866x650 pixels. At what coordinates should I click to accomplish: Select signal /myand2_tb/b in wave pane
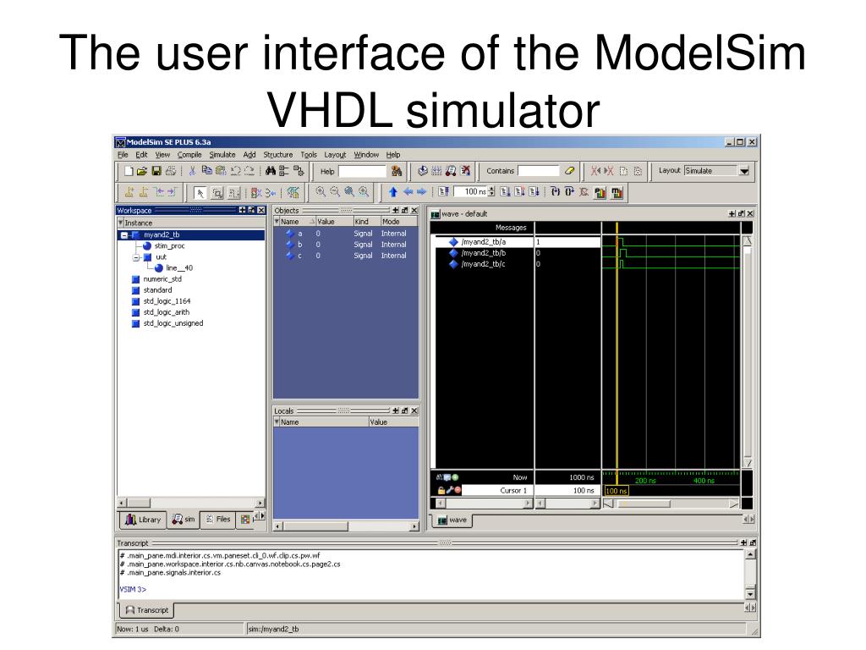click(x=483, y=253)
